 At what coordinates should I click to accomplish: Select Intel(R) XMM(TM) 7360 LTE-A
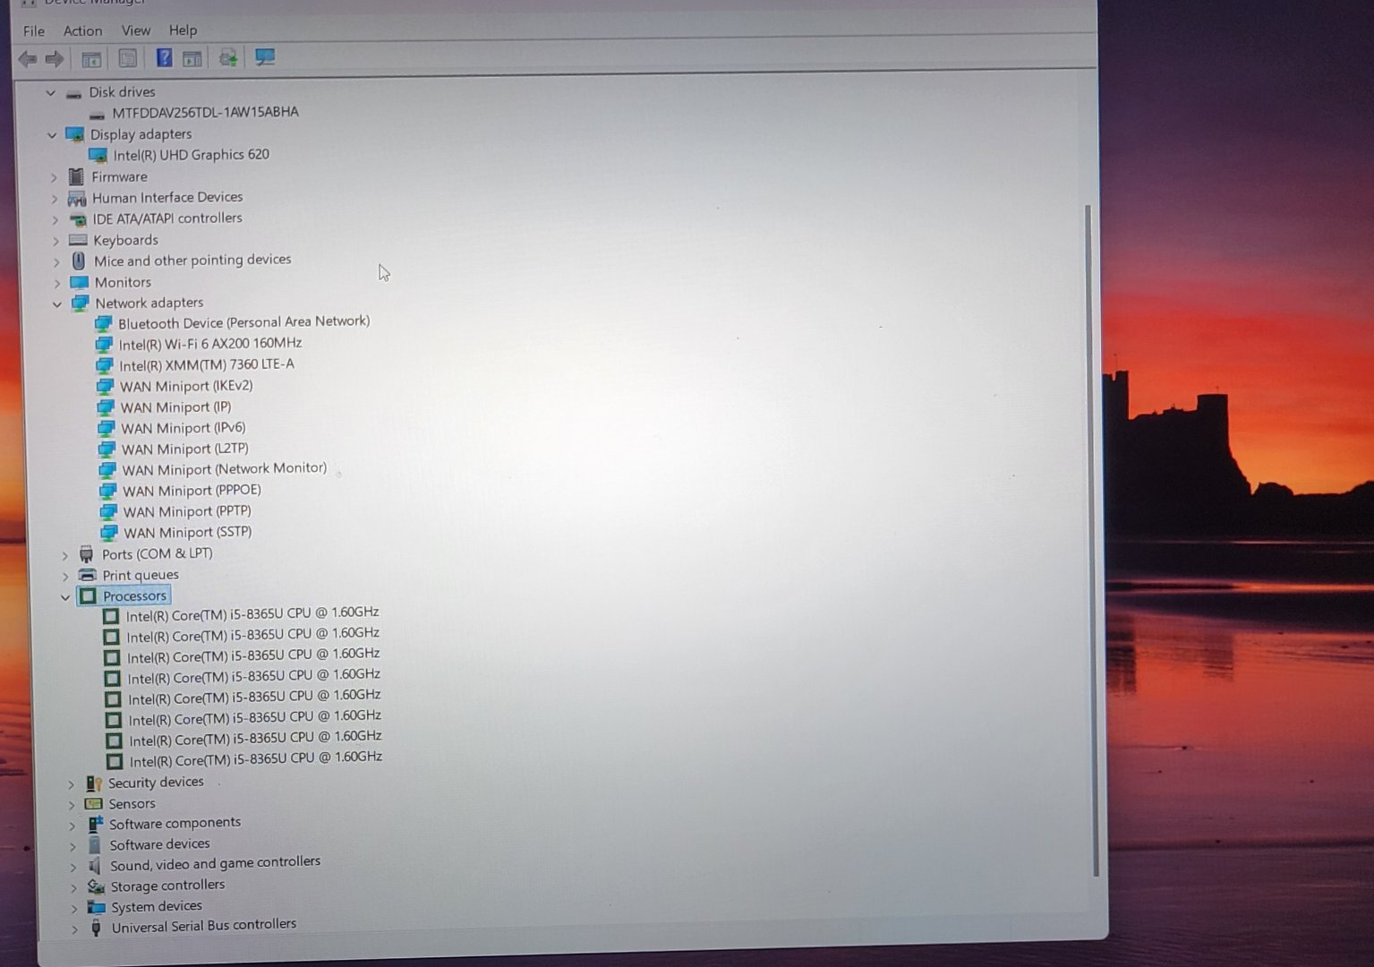tap(207, 364)
